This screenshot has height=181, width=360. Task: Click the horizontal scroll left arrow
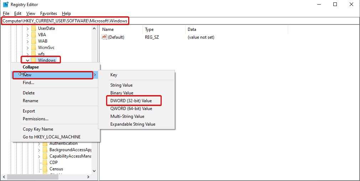(x=4, y=177)
